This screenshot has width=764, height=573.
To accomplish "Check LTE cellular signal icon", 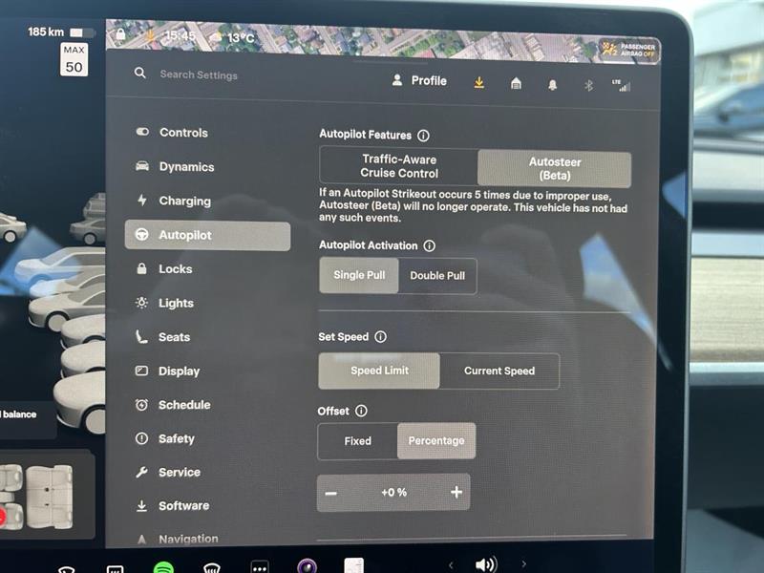I will (622, 85).
